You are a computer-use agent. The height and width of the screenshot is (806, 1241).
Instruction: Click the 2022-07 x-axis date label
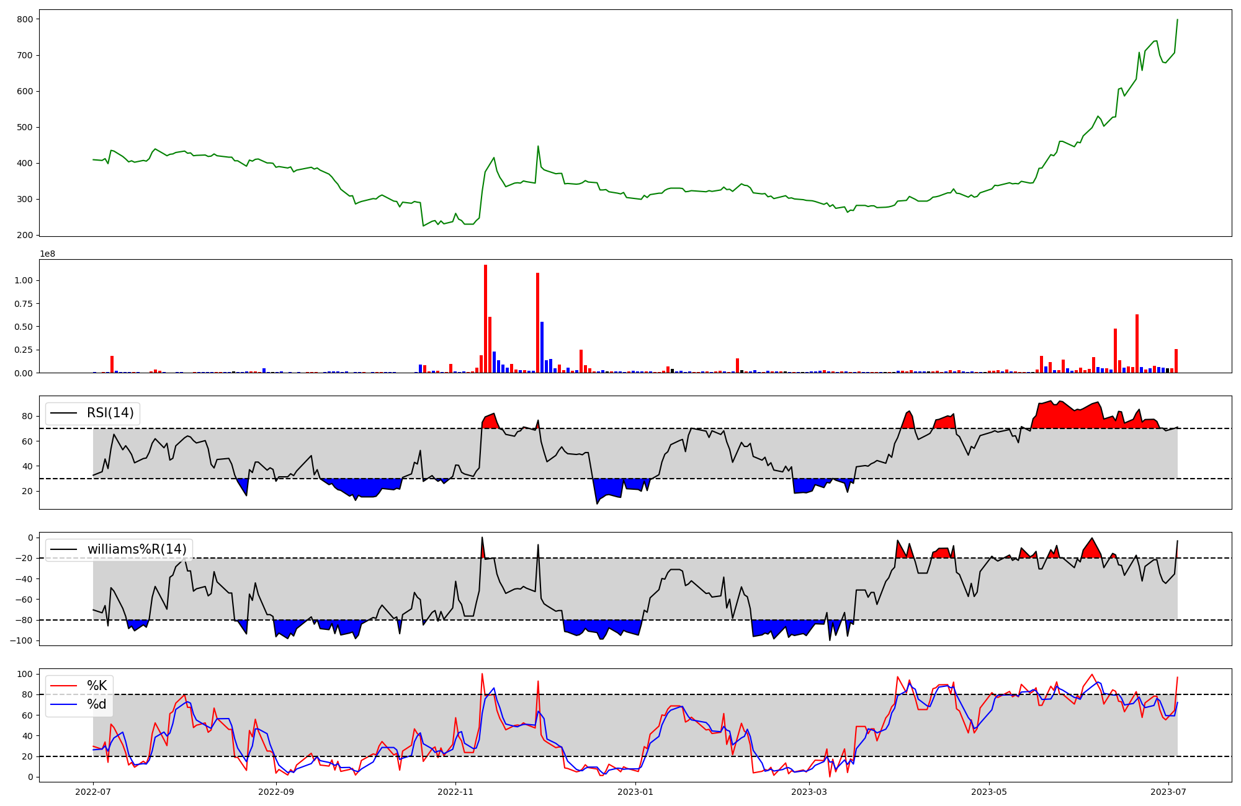(x=93, y=792)
